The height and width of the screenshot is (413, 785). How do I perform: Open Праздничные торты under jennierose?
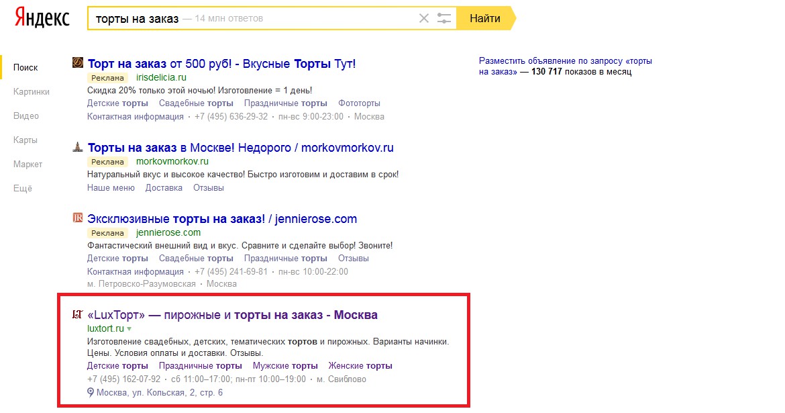pos(286,259)
